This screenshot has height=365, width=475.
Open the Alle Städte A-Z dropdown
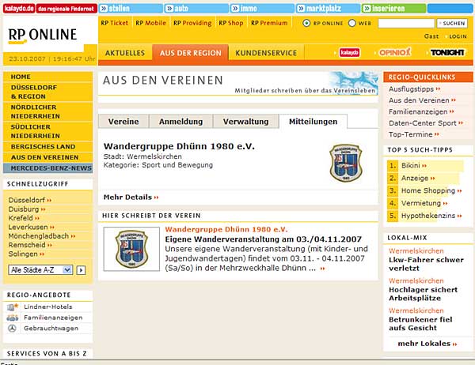coord(40,270)
